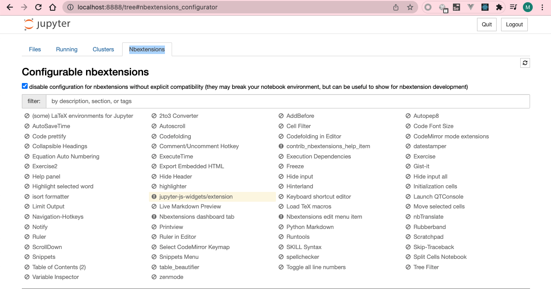Click the Jupyter logo
Image resolution: width=551 pixels, height=295 pixels.
click(47, 25)
